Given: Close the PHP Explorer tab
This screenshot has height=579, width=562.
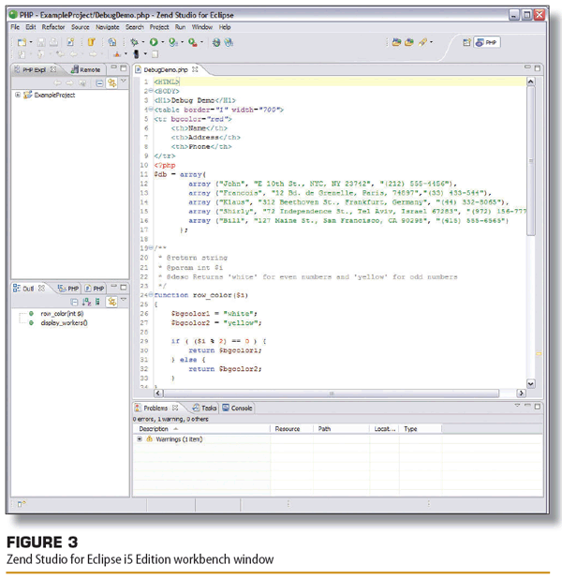Looking at the screenshot, I should (x=53, y=69).
